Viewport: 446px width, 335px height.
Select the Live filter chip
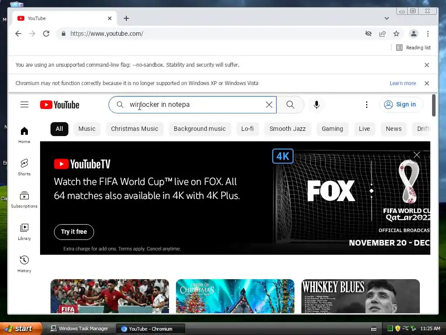coord(365,129)
